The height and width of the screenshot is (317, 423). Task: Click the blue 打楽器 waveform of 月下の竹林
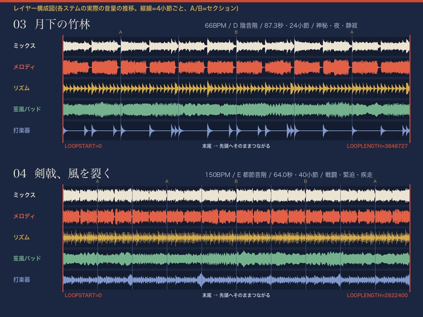(236, 131)
